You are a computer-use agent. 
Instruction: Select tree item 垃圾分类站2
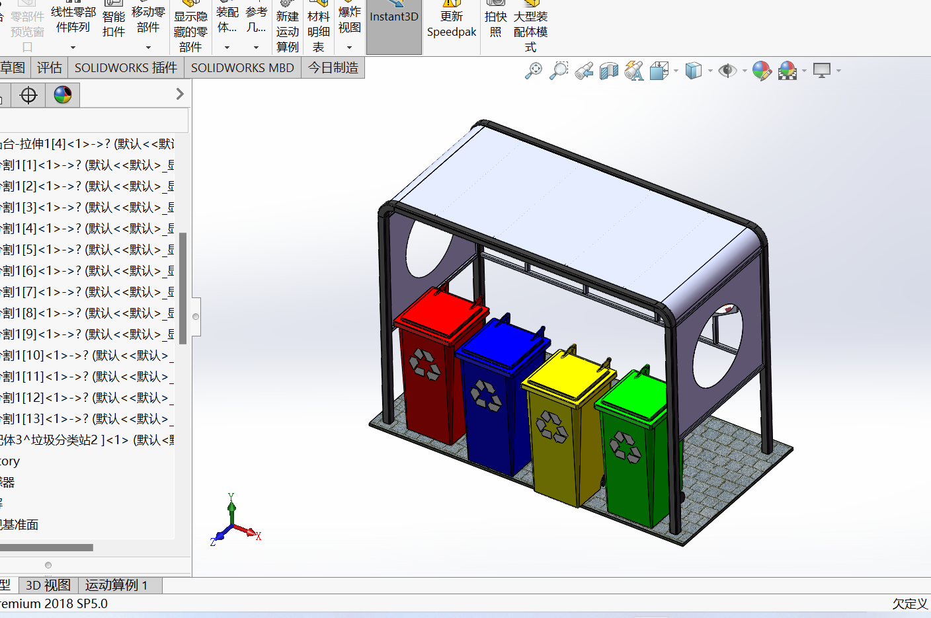coord(87,440)
